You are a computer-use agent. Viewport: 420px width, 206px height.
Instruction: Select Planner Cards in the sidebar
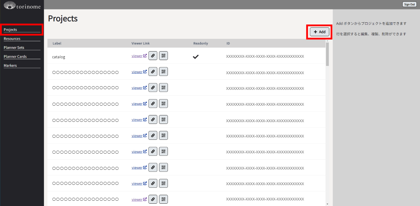coord(15,57)
